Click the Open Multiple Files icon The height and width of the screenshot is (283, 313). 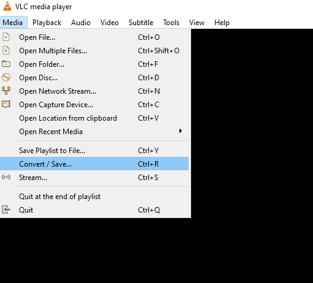pyautogui.click(x=6, y=51)
